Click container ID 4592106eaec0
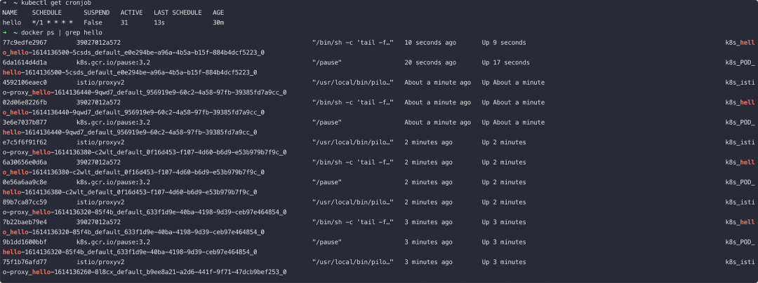Viewport: 758px width, 283px height. tap(25, 83)
